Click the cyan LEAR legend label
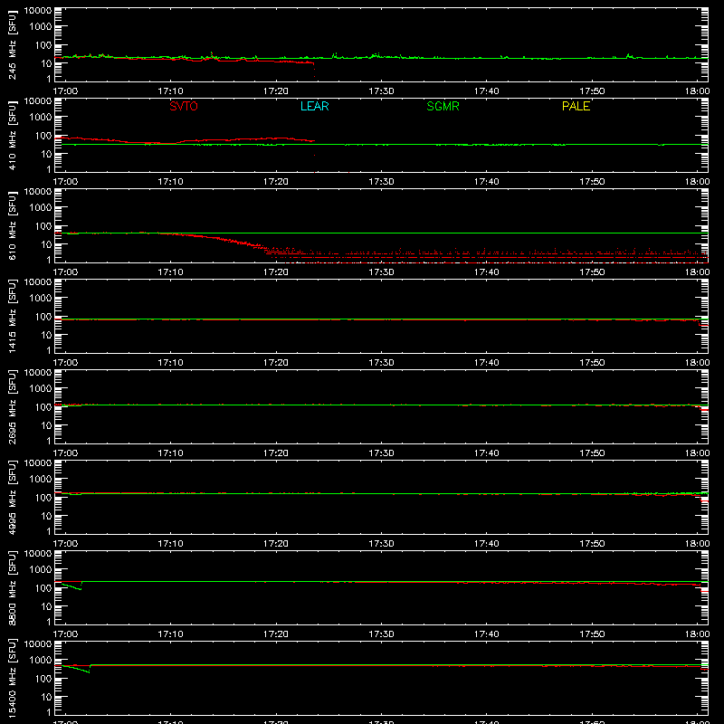The image size is (724, 724). (x=314, y=106)
